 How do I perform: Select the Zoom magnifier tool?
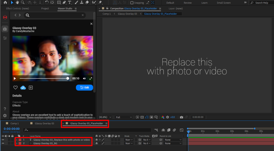(x=22, y=2)
